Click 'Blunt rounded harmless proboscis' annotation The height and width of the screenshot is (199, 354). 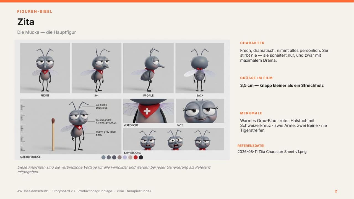pos(106,121)
